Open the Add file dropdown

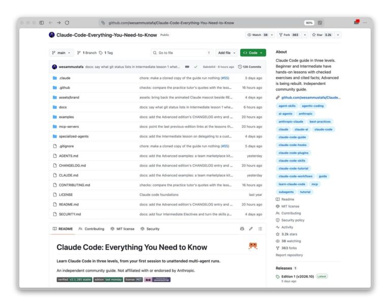point(226,53)
